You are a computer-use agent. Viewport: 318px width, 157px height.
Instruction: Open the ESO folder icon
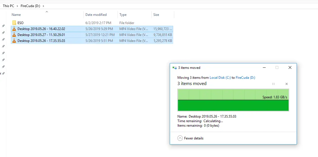[x=14, y=23]
